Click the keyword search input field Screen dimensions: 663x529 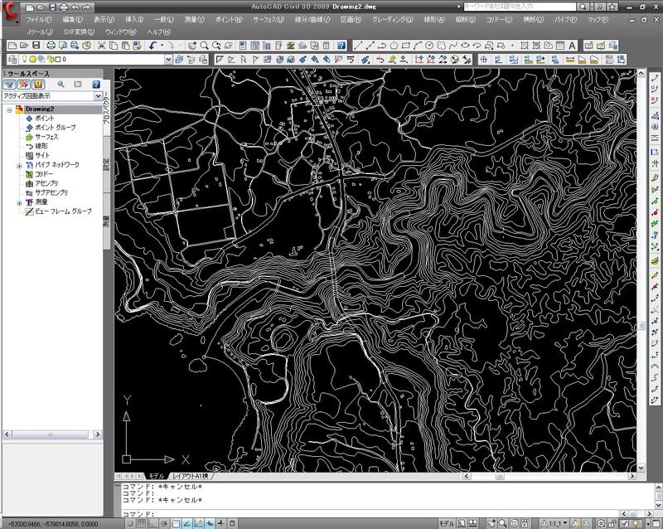tap(520, 7)
